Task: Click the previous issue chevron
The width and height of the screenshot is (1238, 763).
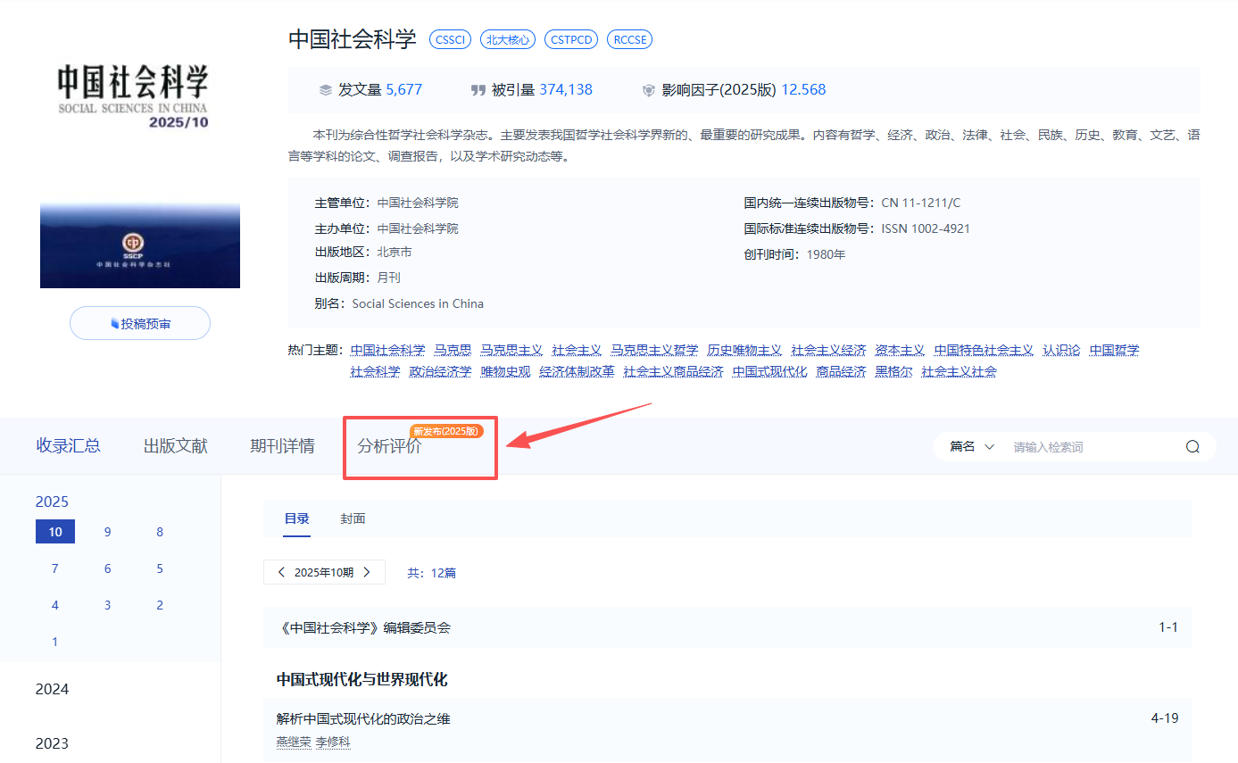Action: (x=281, y=572)
